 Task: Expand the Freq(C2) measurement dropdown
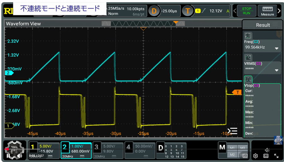point(277,49)
